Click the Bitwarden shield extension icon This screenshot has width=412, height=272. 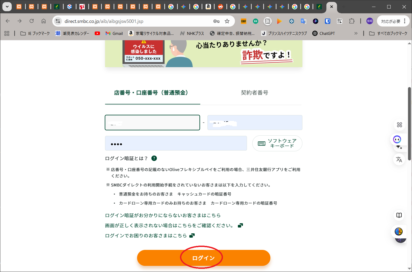327,21
